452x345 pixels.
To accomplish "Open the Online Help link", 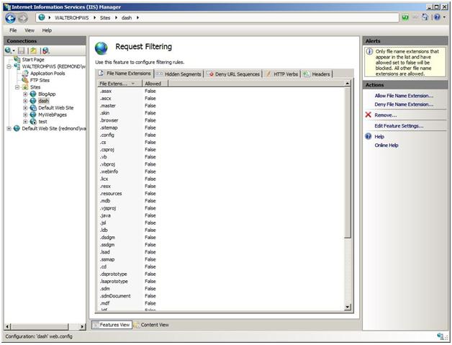I will pyautogui.click(x=387, y=145).
